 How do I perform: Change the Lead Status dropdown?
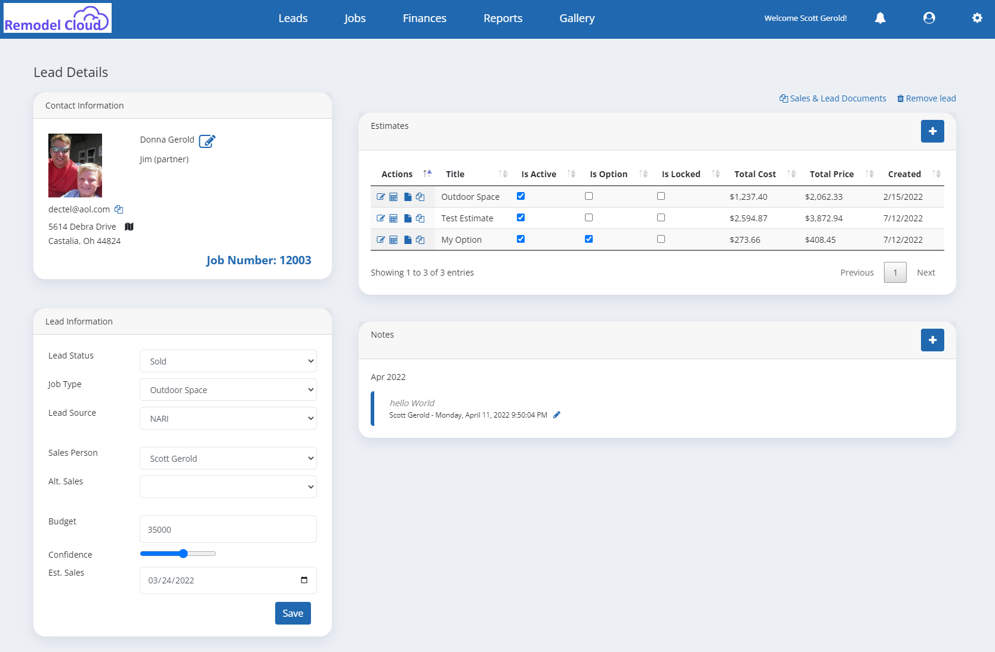tap(227, 361)
